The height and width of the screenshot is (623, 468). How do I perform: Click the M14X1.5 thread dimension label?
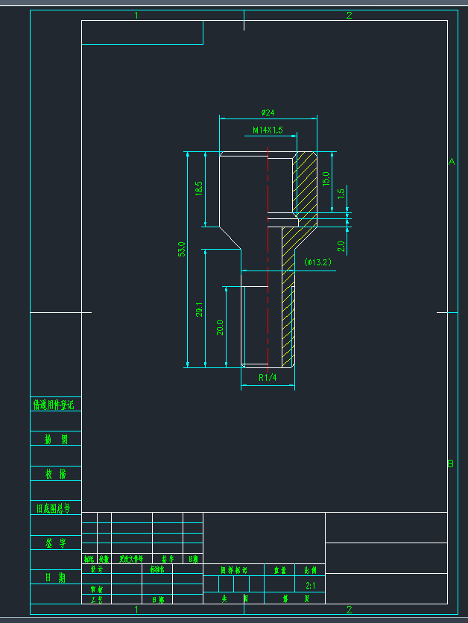click(268, 130)
